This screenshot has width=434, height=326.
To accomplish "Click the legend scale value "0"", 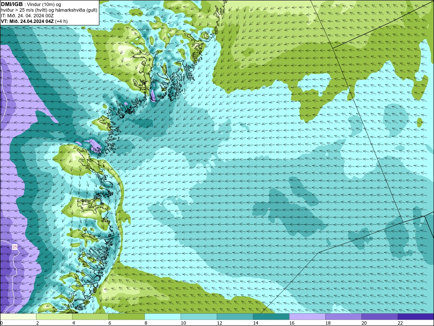I will (1, 323).
